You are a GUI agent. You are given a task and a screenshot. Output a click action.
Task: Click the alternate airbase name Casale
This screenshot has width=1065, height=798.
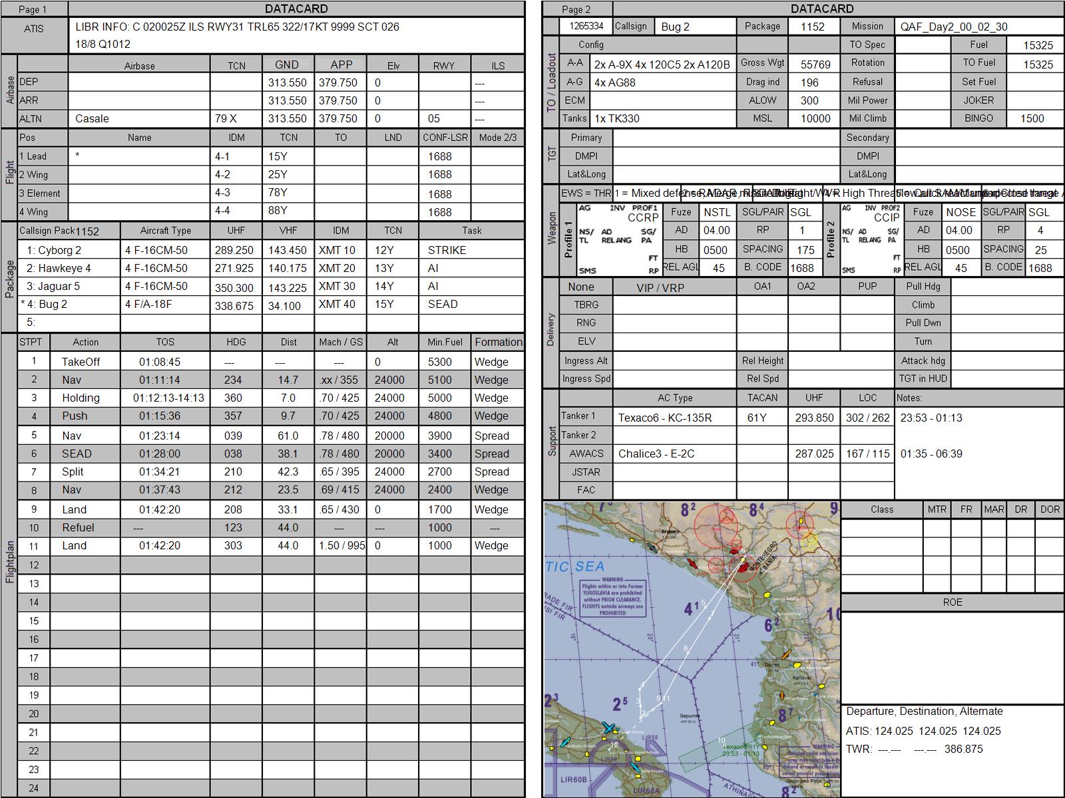[92, 118]
